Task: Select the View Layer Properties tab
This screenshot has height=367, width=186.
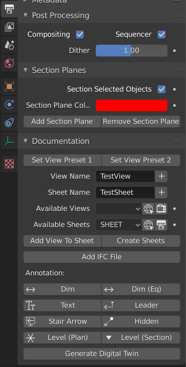Action: pyautogui.click(x=9, y=27)
